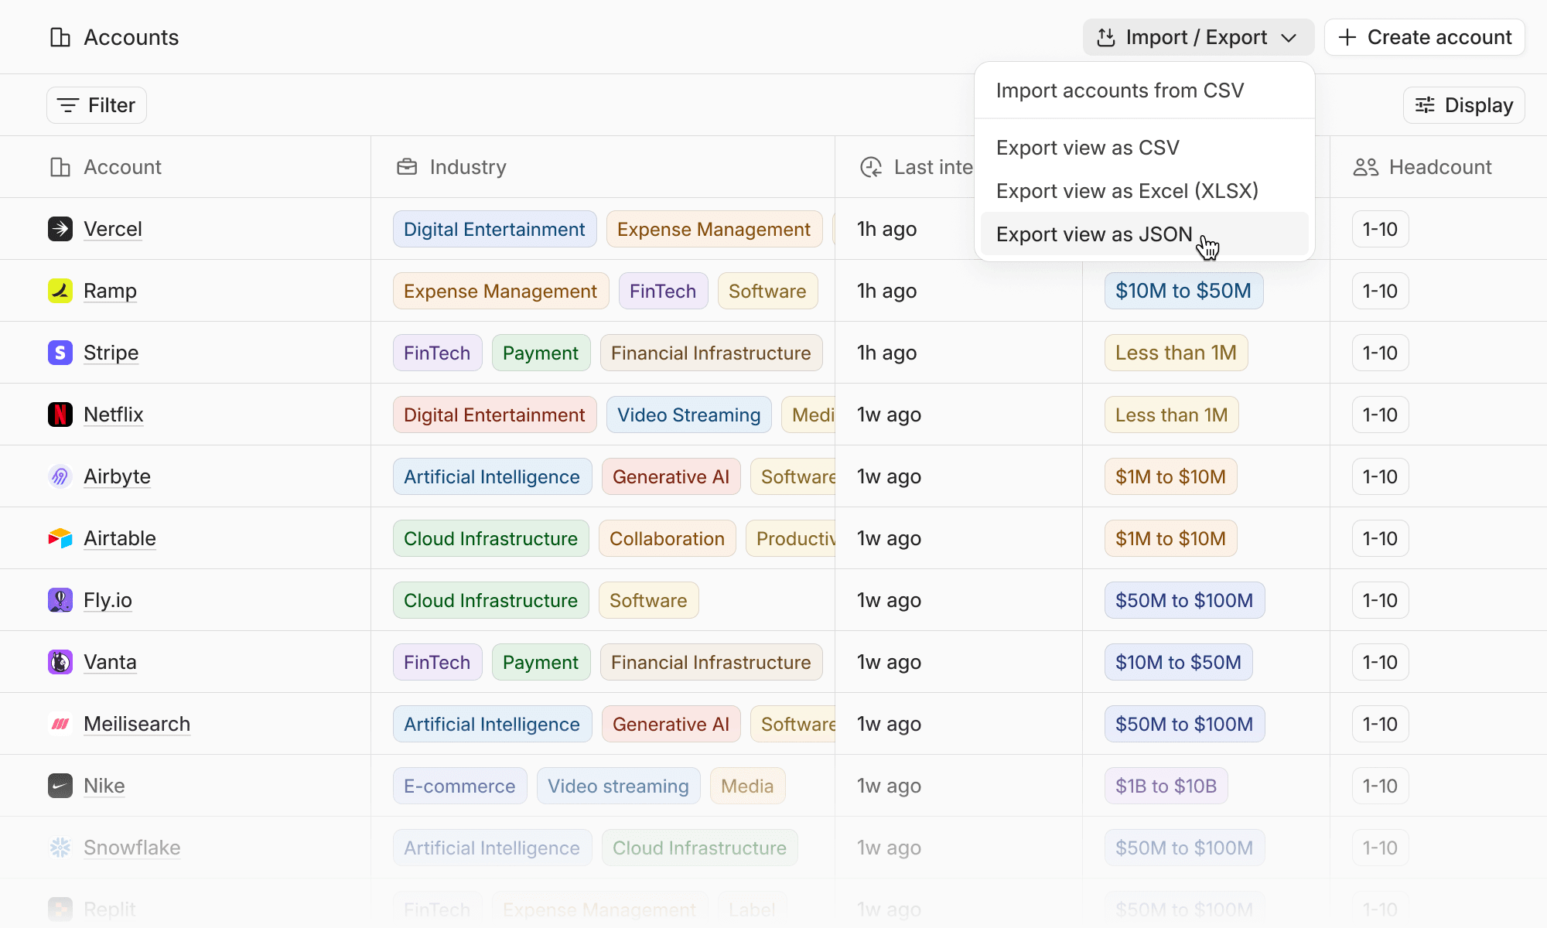Click the Fly.io logo icon

60,600
